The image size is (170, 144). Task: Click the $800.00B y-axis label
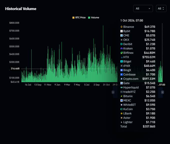click(14, 23)
